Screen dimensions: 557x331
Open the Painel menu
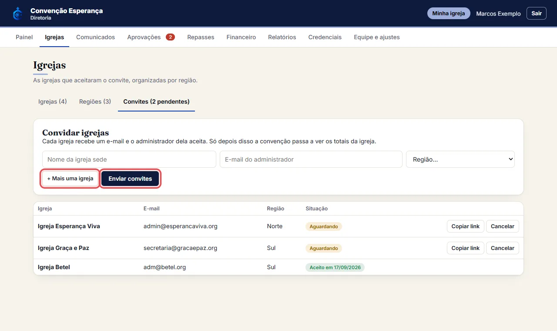24,37
